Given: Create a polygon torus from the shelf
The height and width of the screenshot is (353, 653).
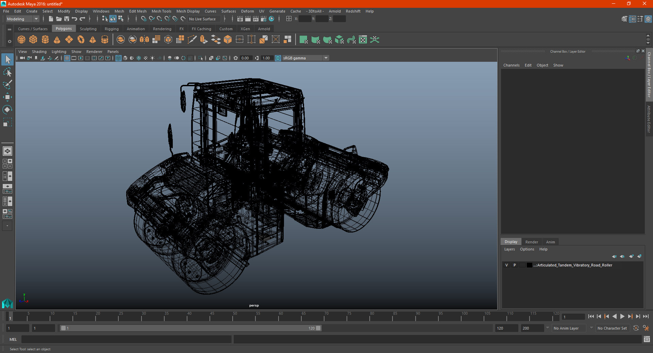Looking at the screenshot, I should click(81, 40).
